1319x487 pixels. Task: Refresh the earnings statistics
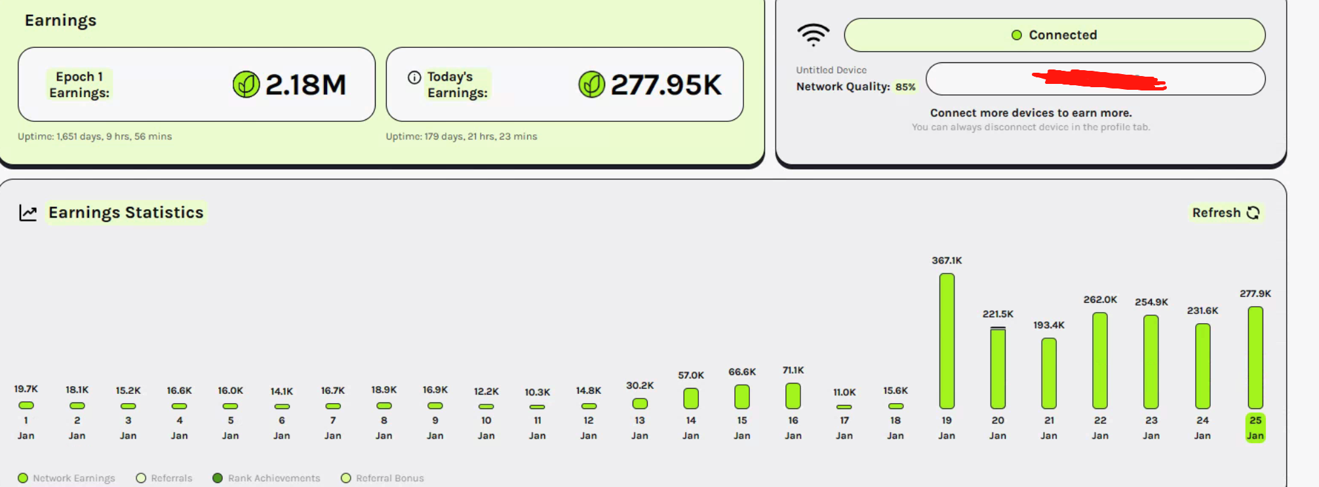[x=1225, y=213]
